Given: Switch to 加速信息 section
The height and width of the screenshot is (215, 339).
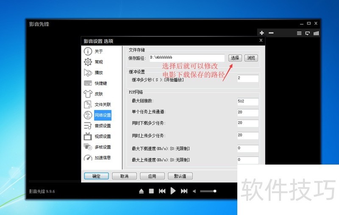Looking at the screenshot, I should click(103, 157).
